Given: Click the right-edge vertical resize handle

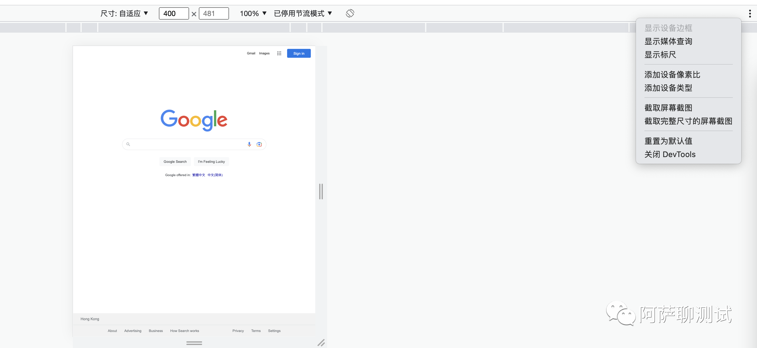Looking at the screenshot, I should (x=321, y=192).
